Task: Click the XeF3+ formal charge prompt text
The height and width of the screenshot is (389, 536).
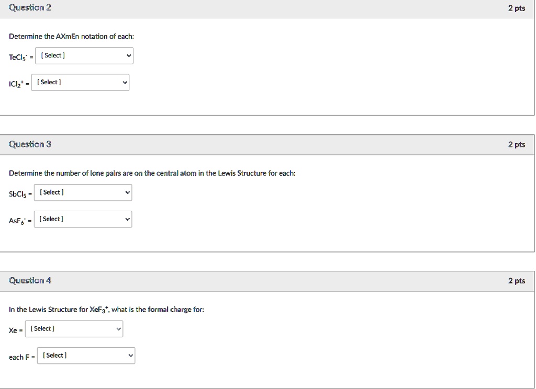Action: click(x=106, y=310)
